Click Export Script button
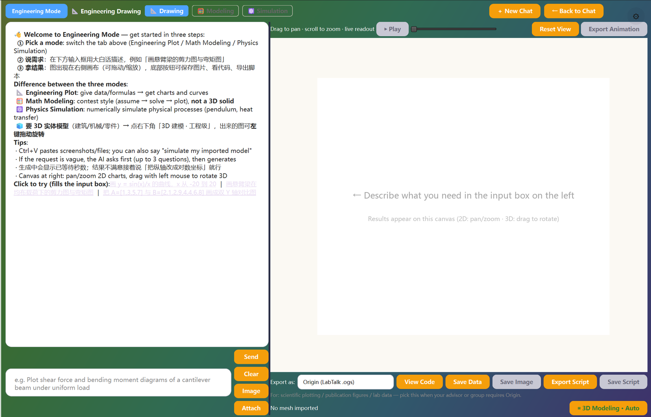Viewport: 651px width, 417px height. click(570, 382)
